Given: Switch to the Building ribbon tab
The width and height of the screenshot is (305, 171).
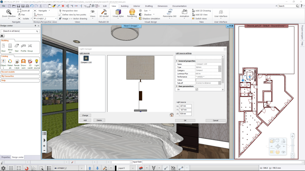Looking at the screenshot, I should [125, 6].
